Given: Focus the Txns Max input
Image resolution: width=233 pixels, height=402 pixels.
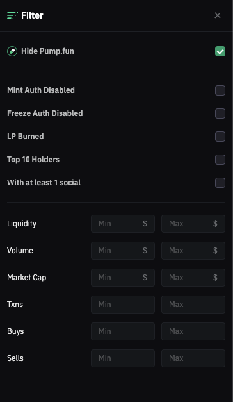Looking at the screenshot, I should (x=193, y=305).
